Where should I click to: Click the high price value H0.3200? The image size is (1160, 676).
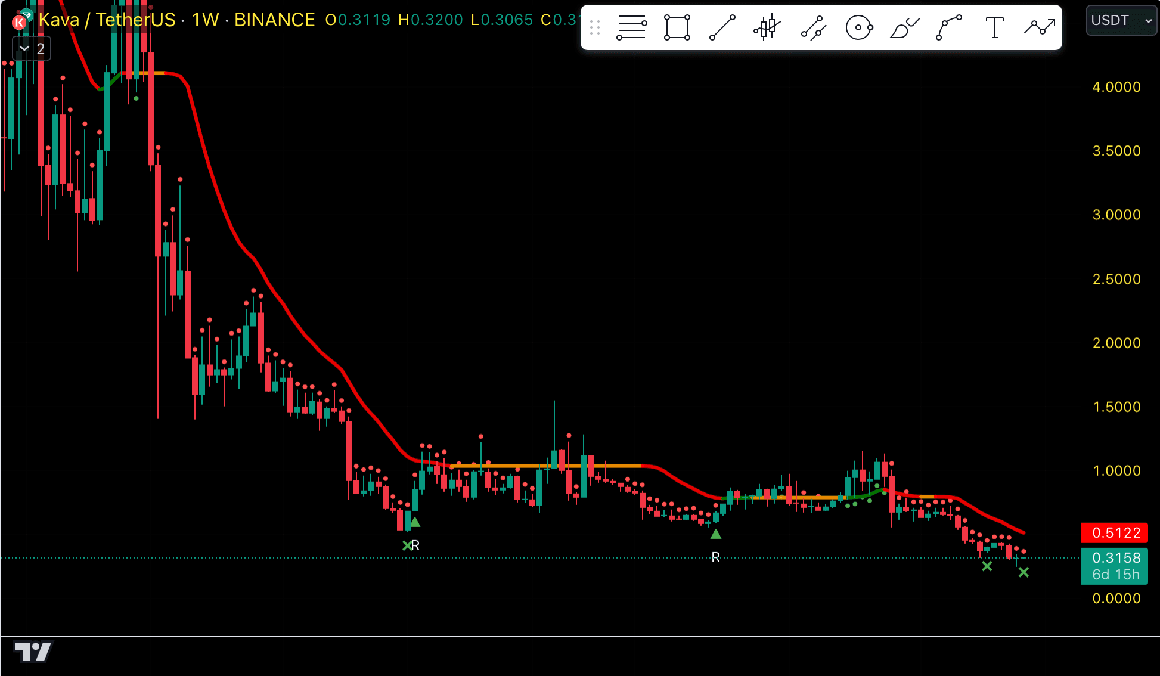click(x=430, y=20)
